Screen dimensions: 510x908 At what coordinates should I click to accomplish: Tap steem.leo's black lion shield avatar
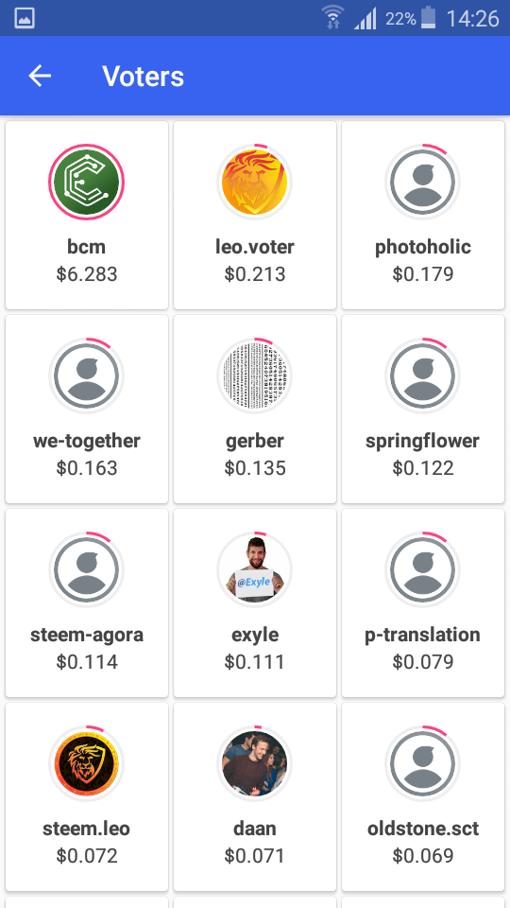coord(86,764)
